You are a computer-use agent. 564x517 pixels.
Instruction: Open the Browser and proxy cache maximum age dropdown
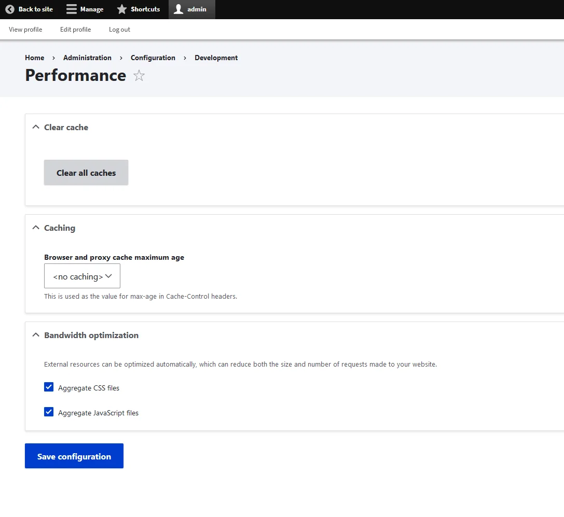coord(81,276)
